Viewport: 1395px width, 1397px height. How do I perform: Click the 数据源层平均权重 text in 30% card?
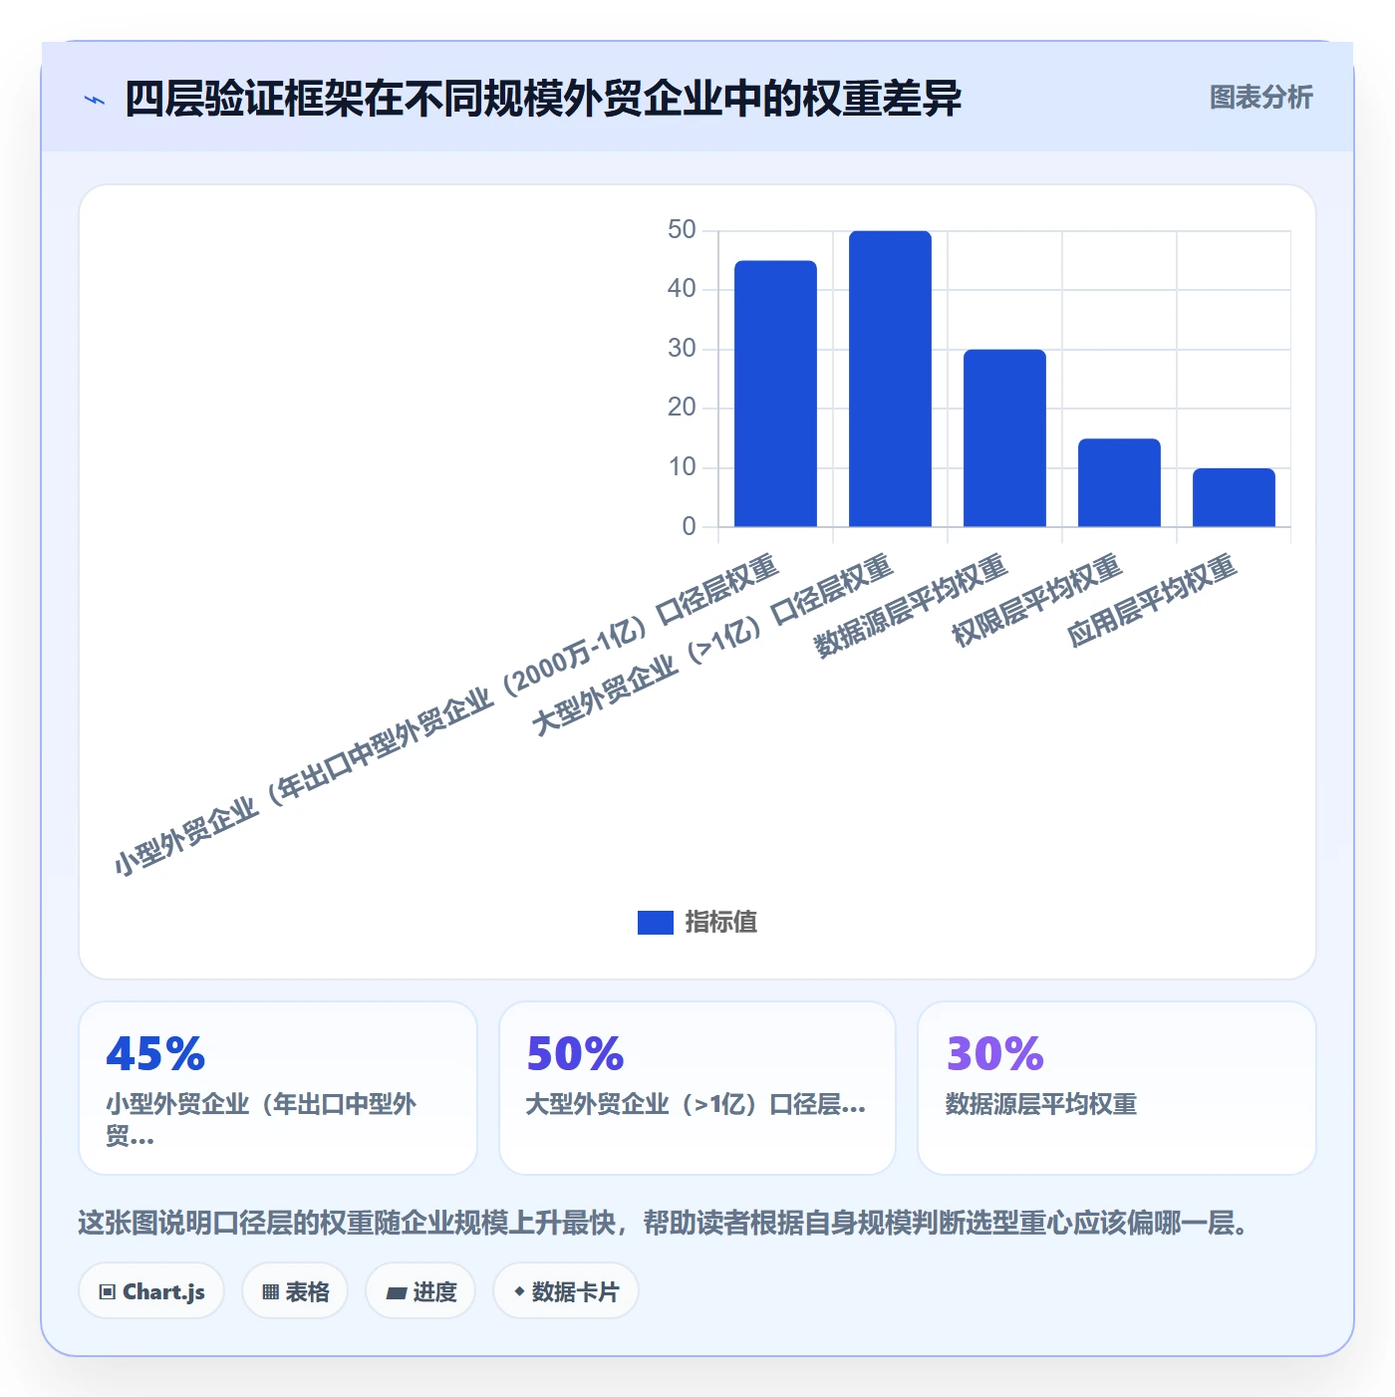1041,1104
